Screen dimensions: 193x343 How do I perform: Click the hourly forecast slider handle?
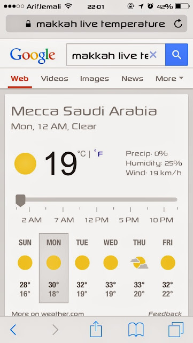(x=20, y=200)
